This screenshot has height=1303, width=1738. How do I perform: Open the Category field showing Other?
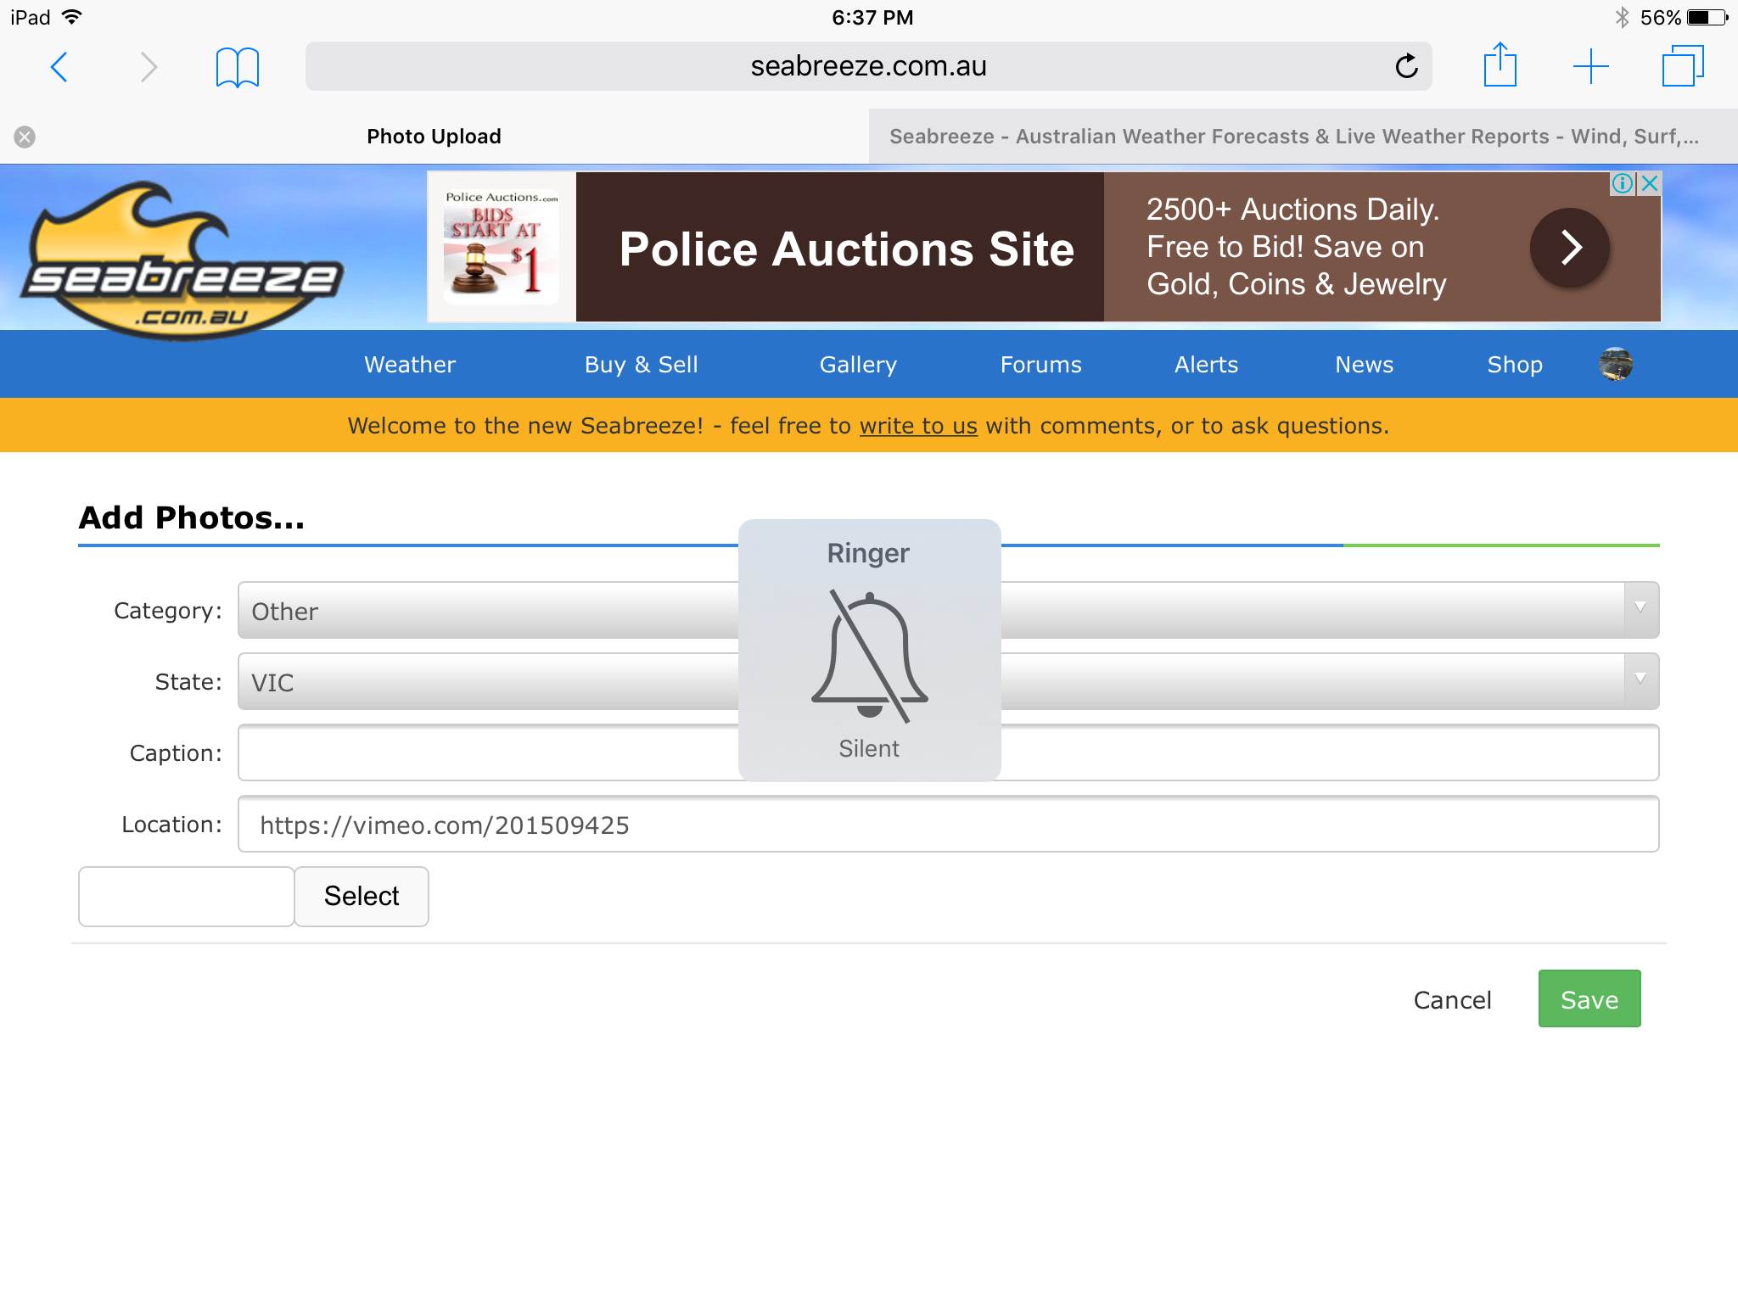[948, 610]
